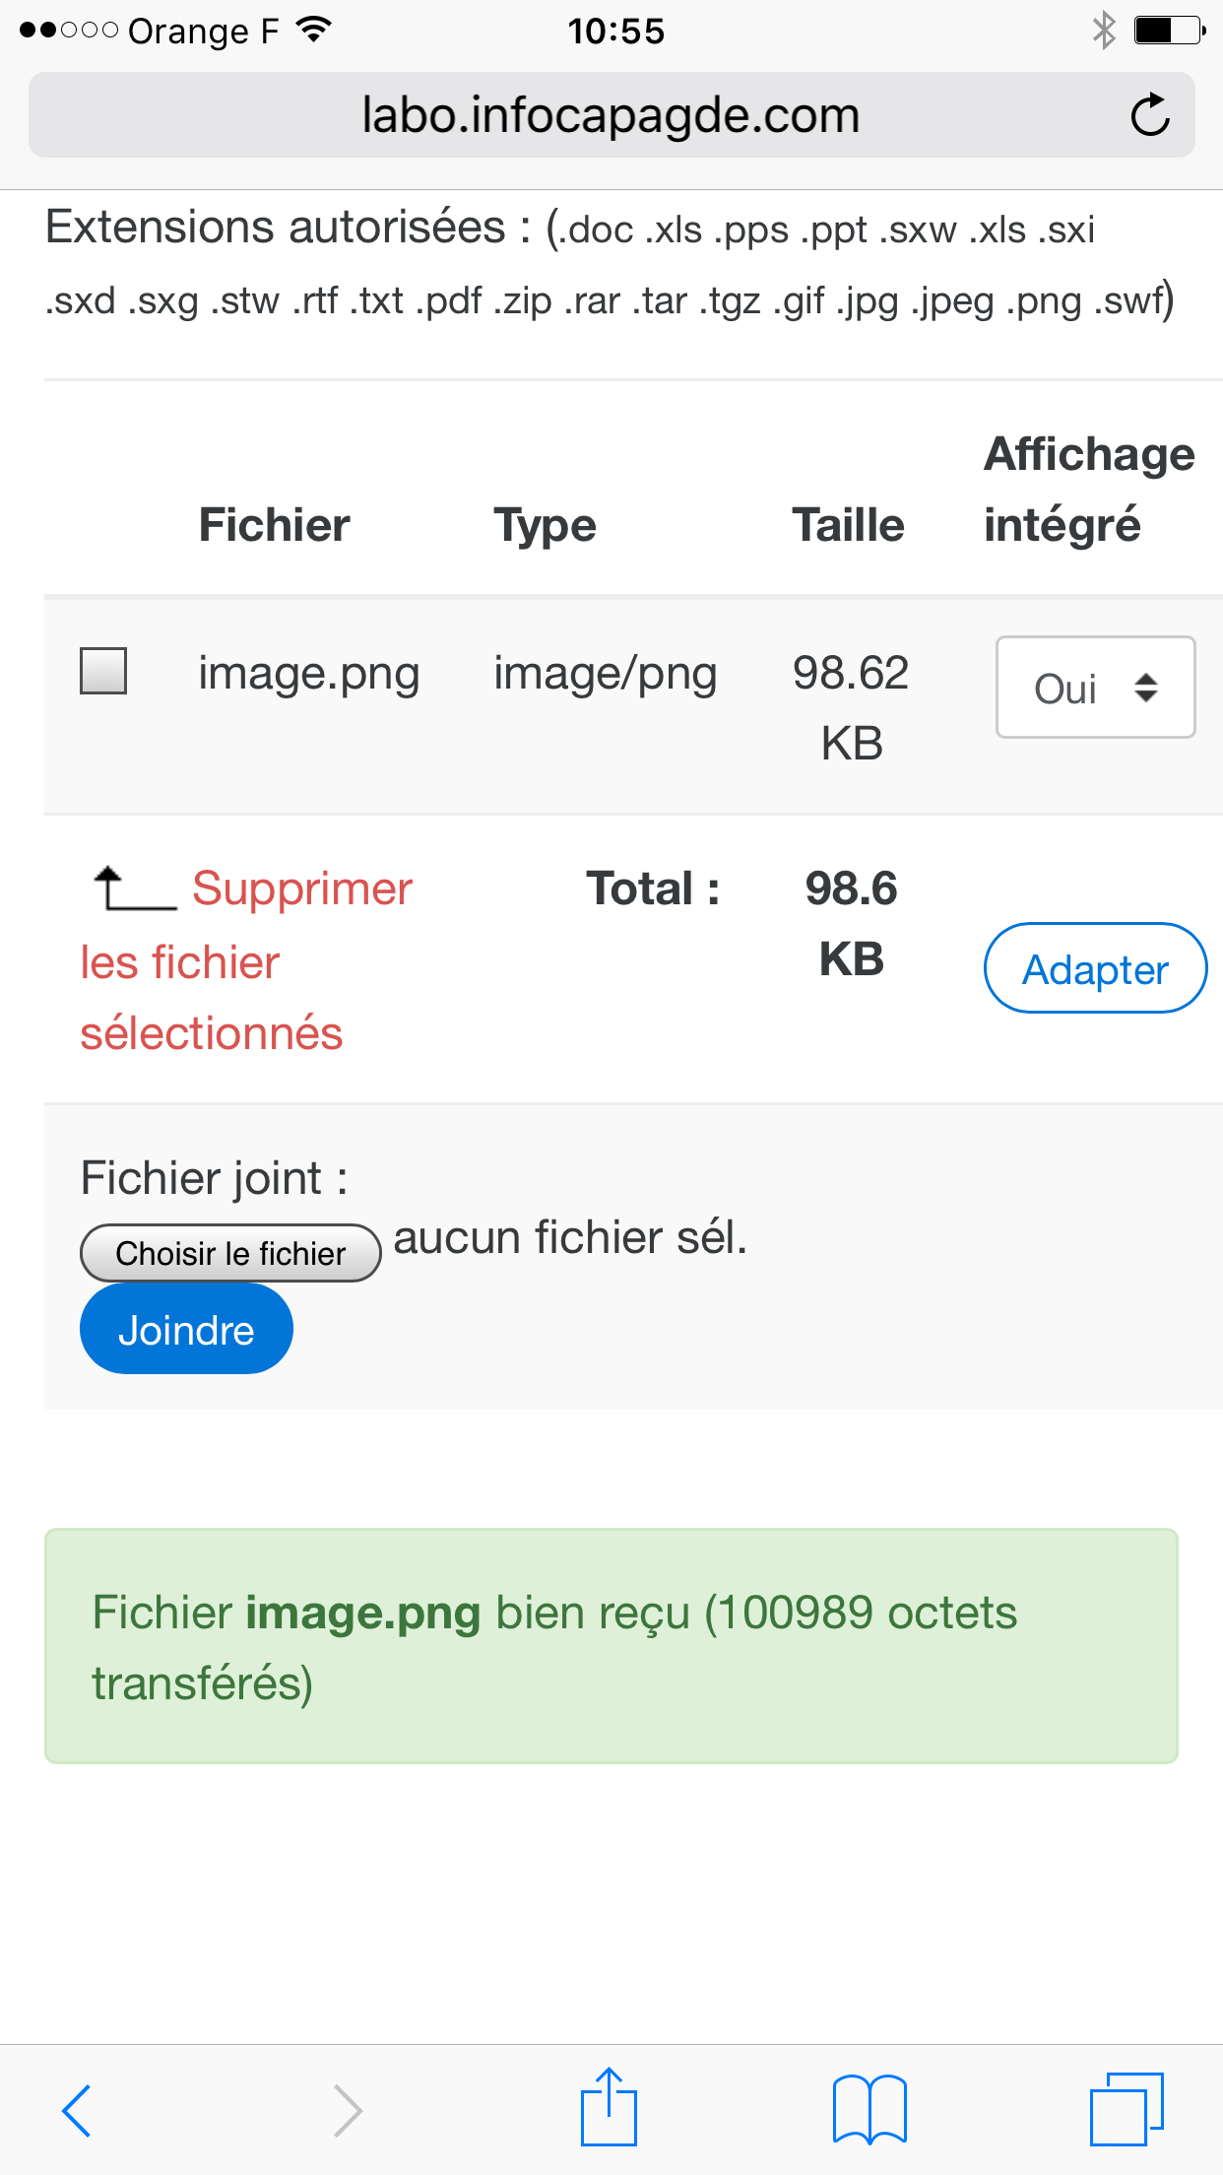Go back using the Safari back arrow

[x=76, y=2110]
